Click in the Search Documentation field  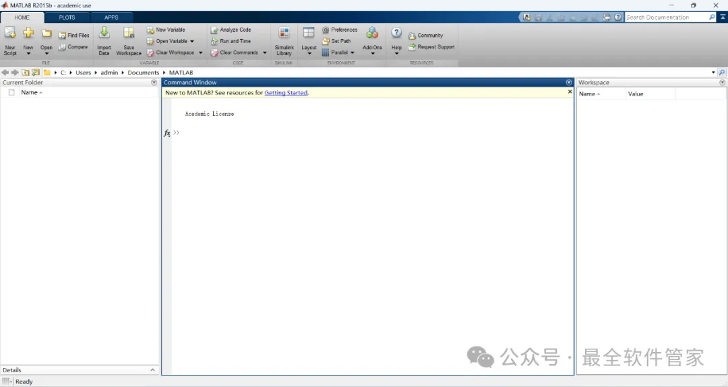coord(666,17)
